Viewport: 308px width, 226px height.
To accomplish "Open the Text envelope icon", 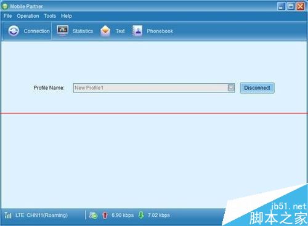I will (105, 31).
